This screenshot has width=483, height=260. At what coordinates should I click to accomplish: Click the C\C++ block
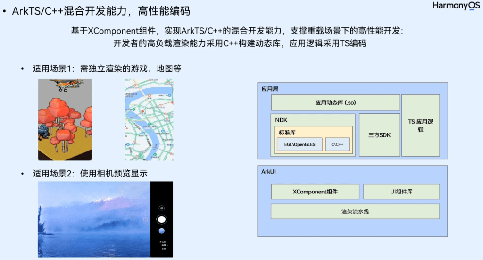click(337, 144)
